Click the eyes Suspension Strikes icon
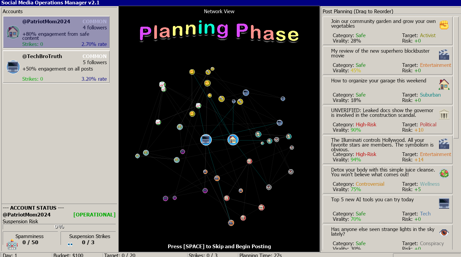 (70, 244)
